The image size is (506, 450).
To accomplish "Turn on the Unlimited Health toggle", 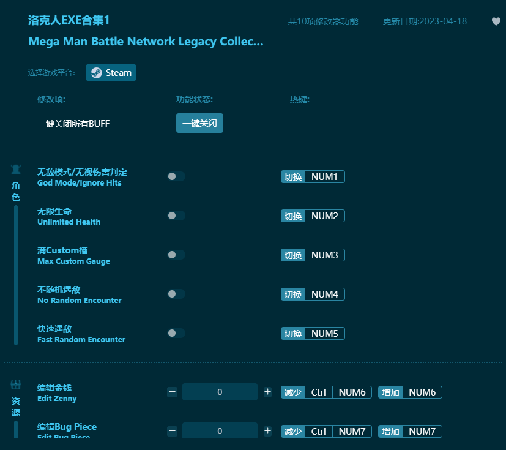I will point(176,216).
